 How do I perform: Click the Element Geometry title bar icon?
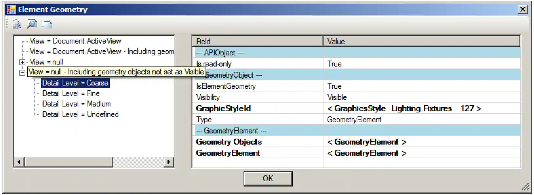(11, 9)
